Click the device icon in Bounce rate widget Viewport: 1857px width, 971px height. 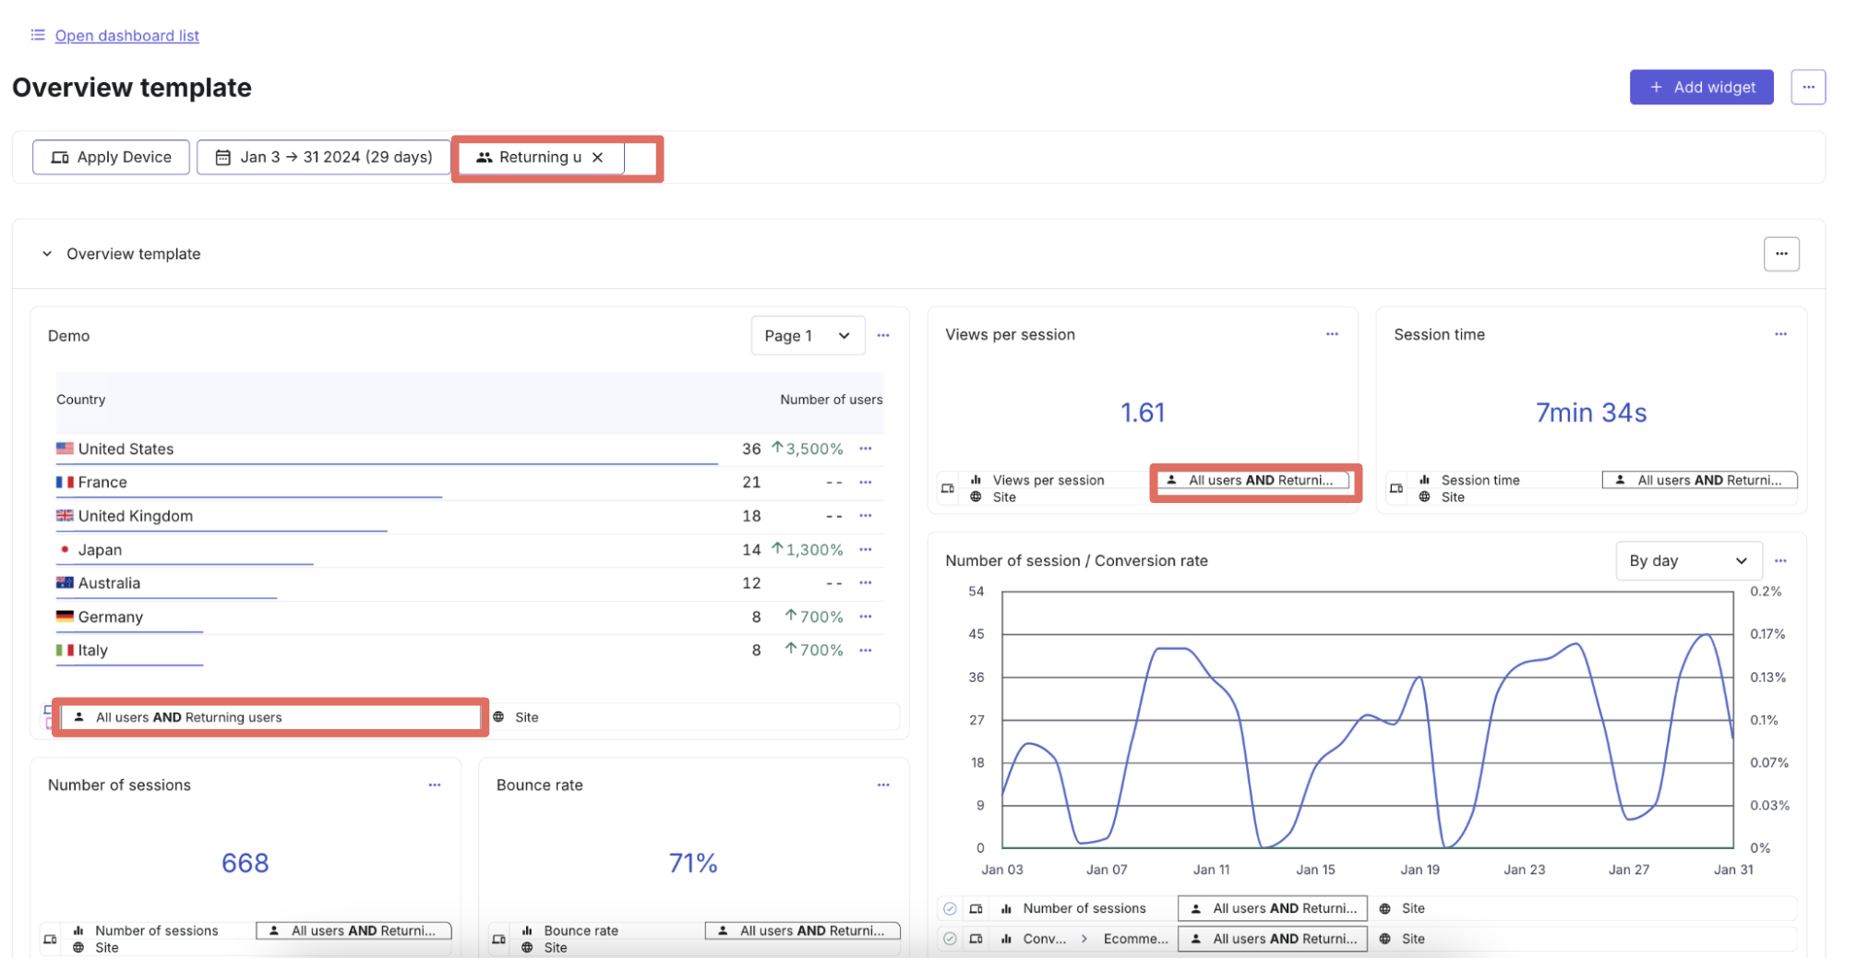click(x=498, y=940)
